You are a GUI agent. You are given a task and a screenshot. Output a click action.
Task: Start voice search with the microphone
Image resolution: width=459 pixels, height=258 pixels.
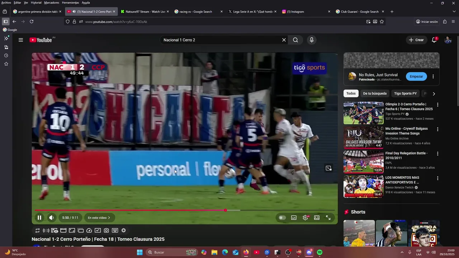[312, 40]
